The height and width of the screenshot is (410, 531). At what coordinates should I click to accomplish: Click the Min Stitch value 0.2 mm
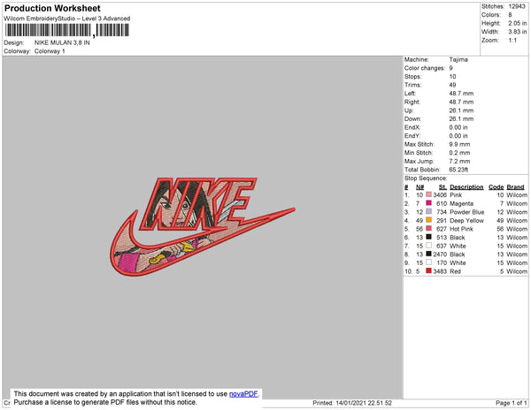click(x=459, y=153)
